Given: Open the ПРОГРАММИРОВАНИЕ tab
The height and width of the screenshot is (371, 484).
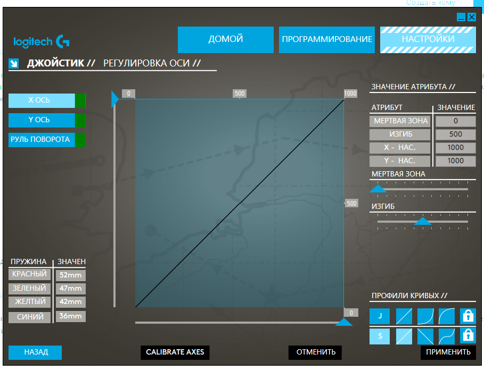Looking at the screenshot, I should pyautogui.click(x=327, y=39).
